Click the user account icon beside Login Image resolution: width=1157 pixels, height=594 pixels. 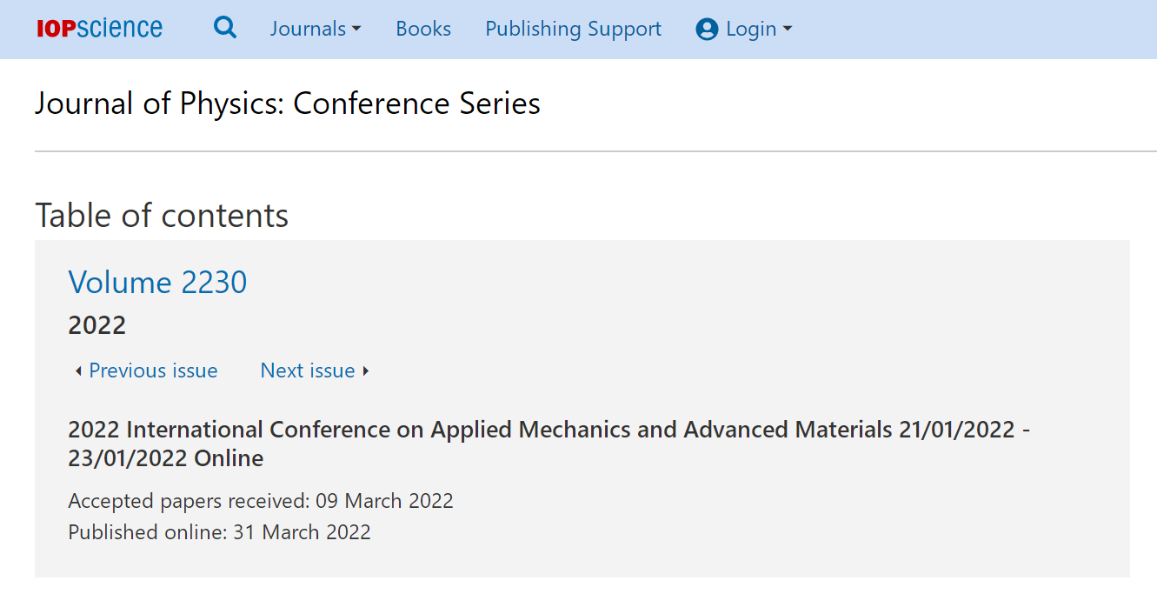[x=707, y=30]
